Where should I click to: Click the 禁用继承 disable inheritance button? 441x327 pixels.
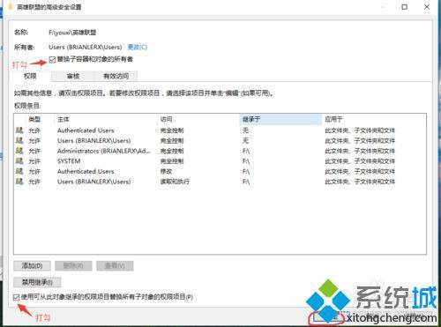[37, 282]
